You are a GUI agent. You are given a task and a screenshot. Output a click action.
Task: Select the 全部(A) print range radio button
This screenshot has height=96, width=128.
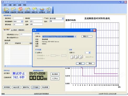36,53
